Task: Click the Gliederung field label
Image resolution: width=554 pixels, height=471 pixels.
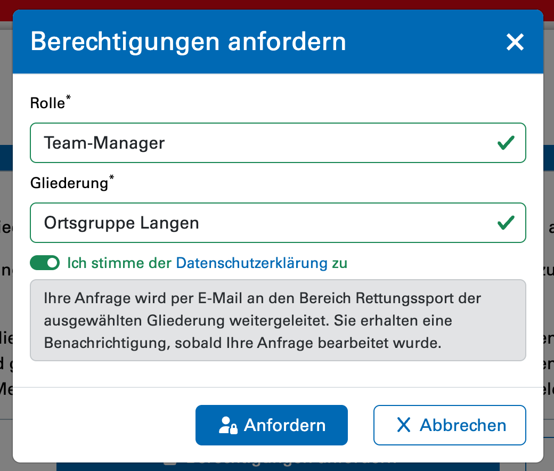Action: click(x=69, y=183)
